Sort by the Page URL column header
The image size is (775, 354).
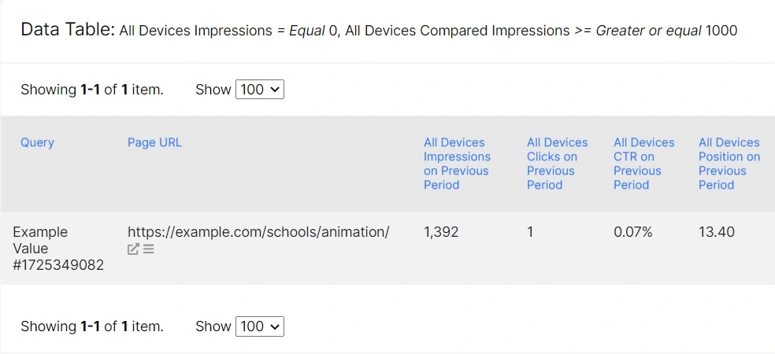154,142
